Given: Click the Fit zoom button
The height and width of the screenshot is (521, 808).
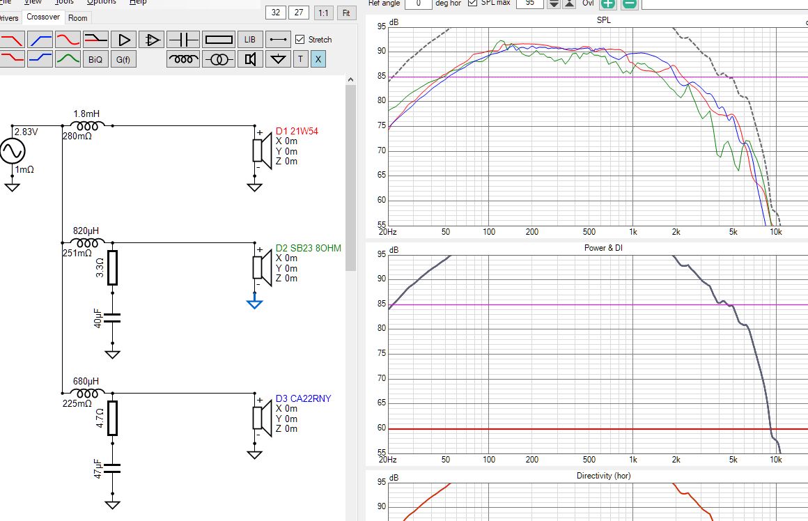Looking at the screenshot, I should point(346,13).
